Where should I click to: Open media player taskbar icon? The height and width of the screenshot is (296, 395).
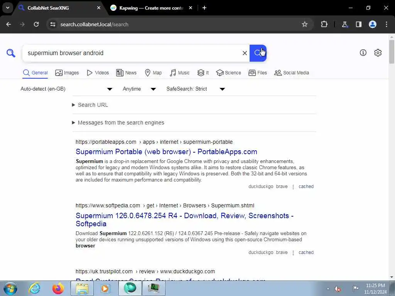coord(105,288)
